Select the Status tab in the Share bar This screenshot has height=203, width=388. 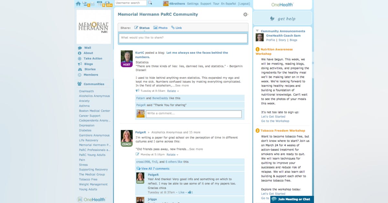coord(142,28)
